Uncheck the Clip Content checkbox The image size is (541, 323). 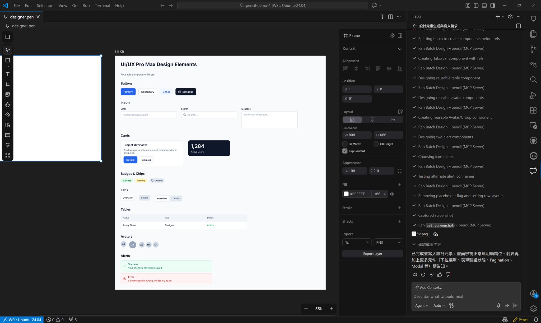point(345,151)
